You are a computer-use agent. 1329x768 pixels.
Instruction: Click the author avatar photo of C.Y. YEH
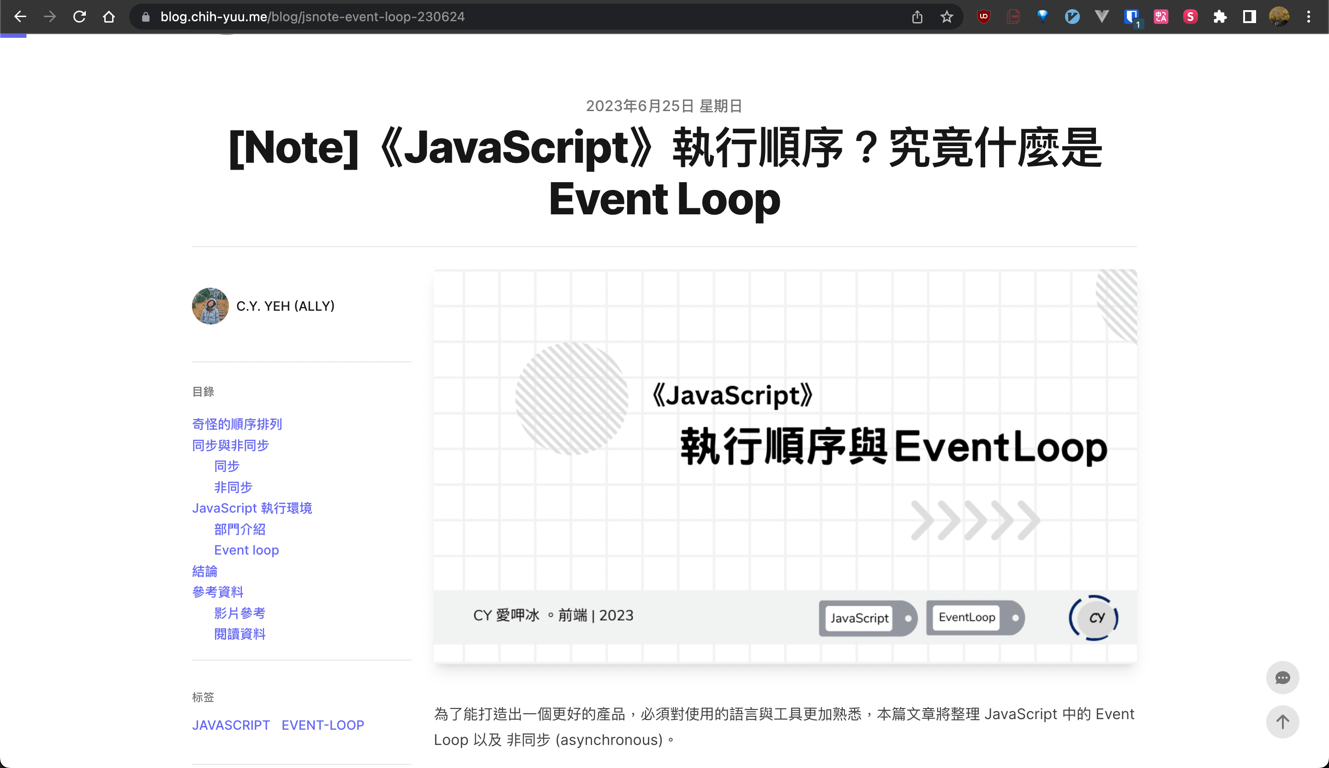coord(210,306)
